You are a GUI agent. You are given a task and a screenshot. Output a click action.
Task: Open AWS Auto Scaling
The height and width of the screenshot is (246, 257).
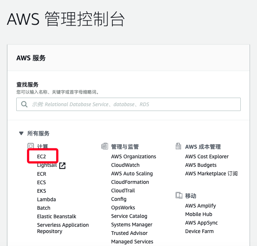[132, 173]
